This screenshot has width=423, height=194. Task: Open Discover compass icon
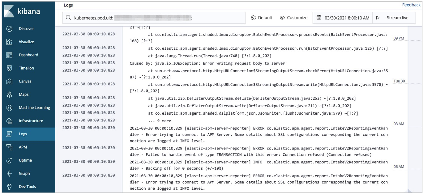pos(9,29)
